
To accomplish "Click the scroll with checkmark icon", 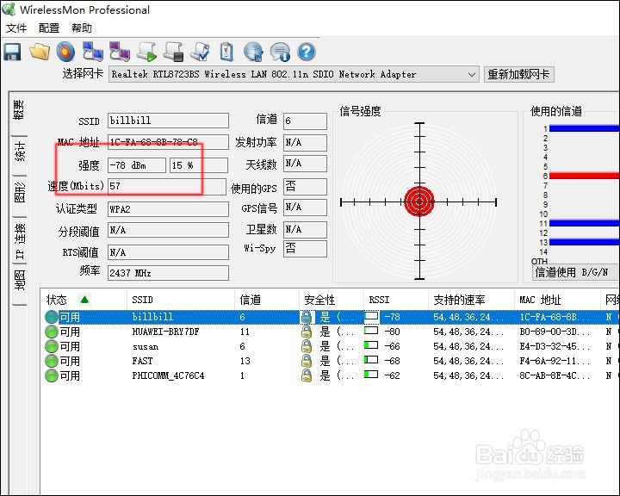I will tap(200, 52).
